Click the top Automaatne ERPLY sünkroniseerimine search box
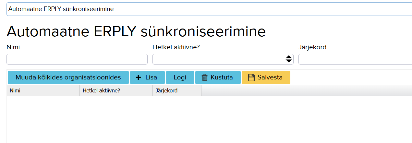Viewport: 412px width, 143px height. click(208, 9)
